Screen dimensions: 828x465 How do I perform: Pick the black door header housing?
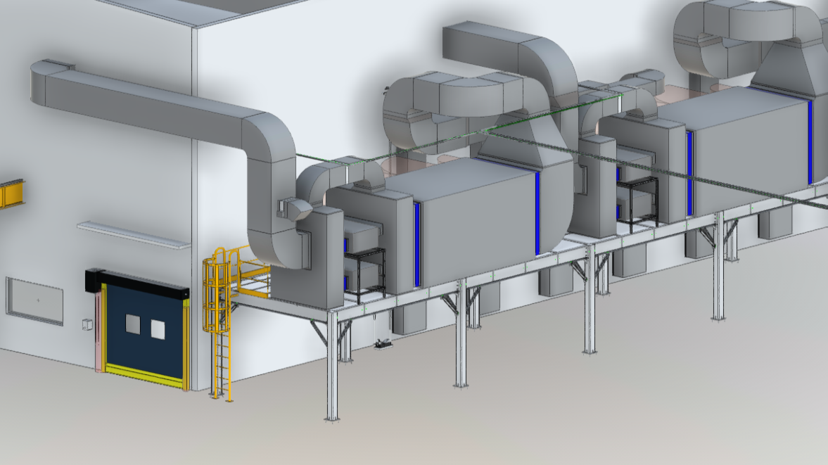[137, 283]
